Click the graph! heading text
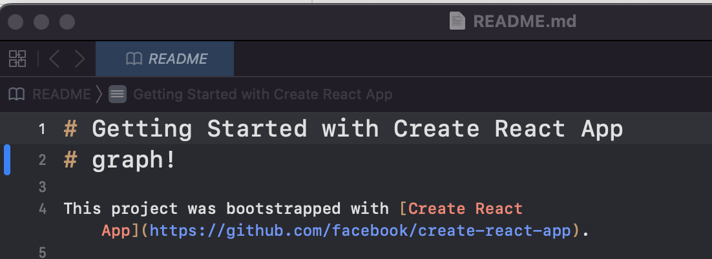Image resolution: width=712 pixels, height=259 pixels. tap(134, 160)
